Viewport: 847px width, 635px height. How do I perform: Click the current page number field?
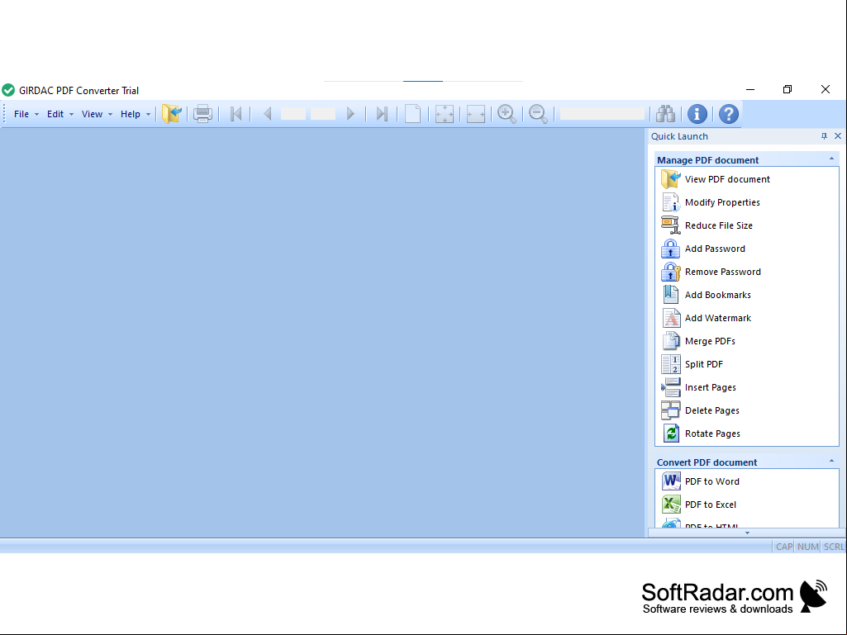pos(293,114)
